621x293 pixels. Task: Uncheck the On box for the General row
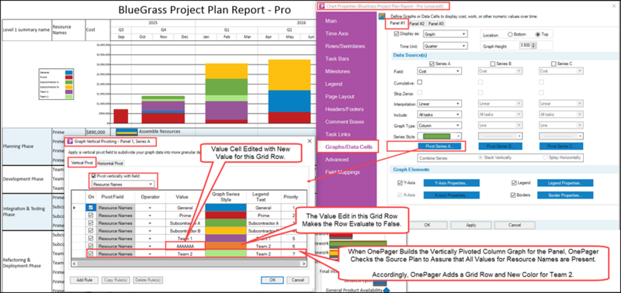[92, 208]
